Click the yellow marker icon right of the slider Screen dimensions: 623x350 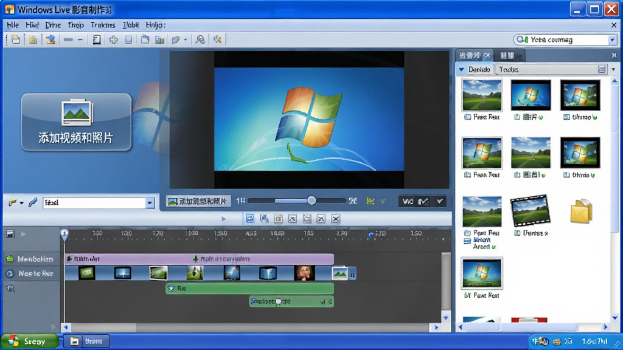371,202
